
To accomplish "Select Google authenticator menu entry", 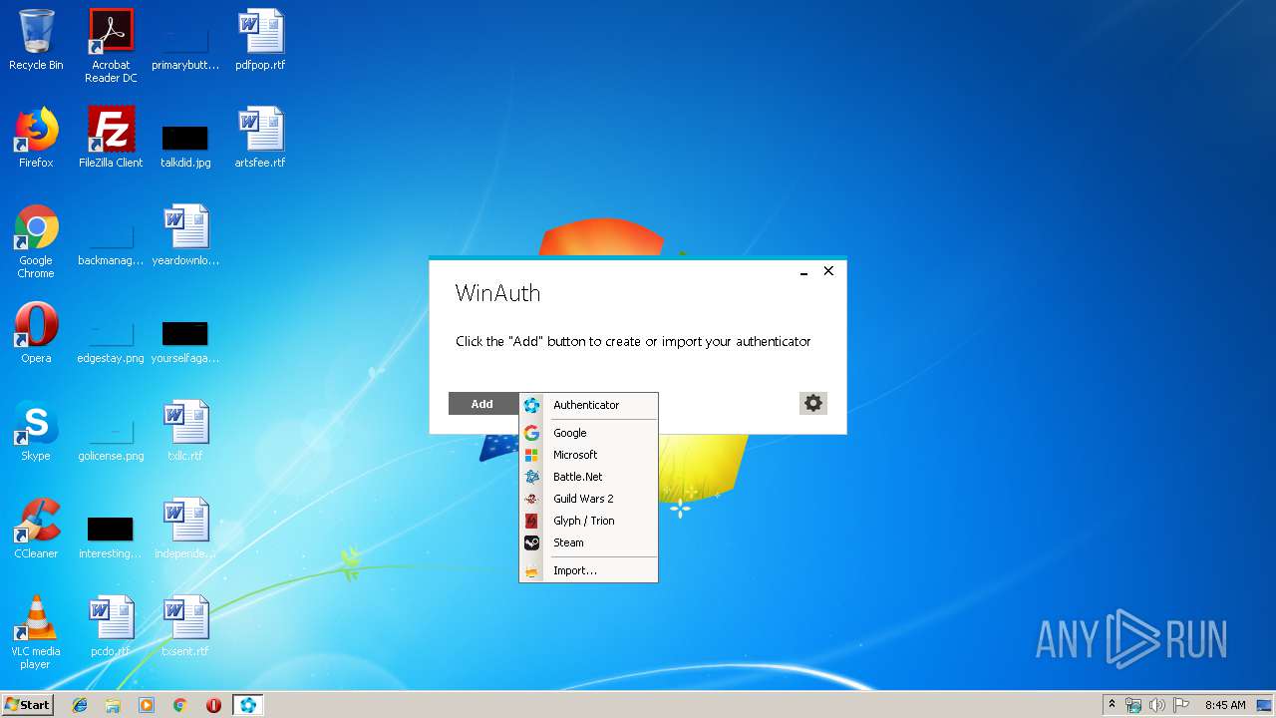I will [x=588, y=433].
